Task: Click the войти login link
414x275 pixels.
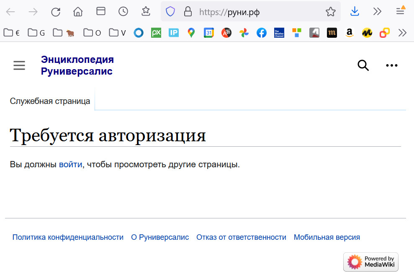Action: (x=70, y=164)
